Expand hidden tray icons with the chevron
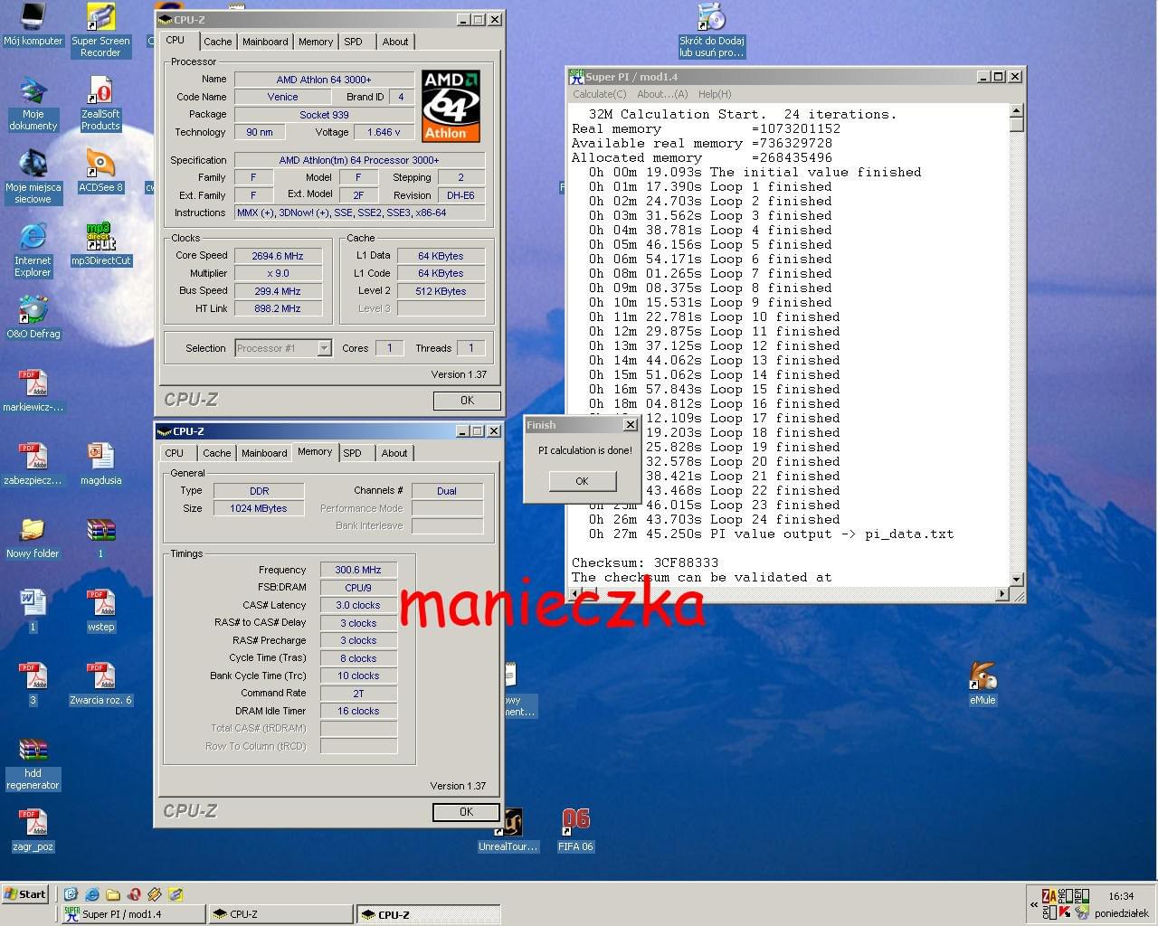The image size is (1158, 926). 1034,903
